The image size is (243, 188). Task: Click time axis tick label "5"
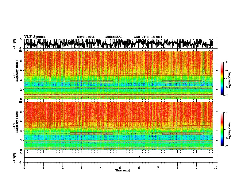click(120, 168)
